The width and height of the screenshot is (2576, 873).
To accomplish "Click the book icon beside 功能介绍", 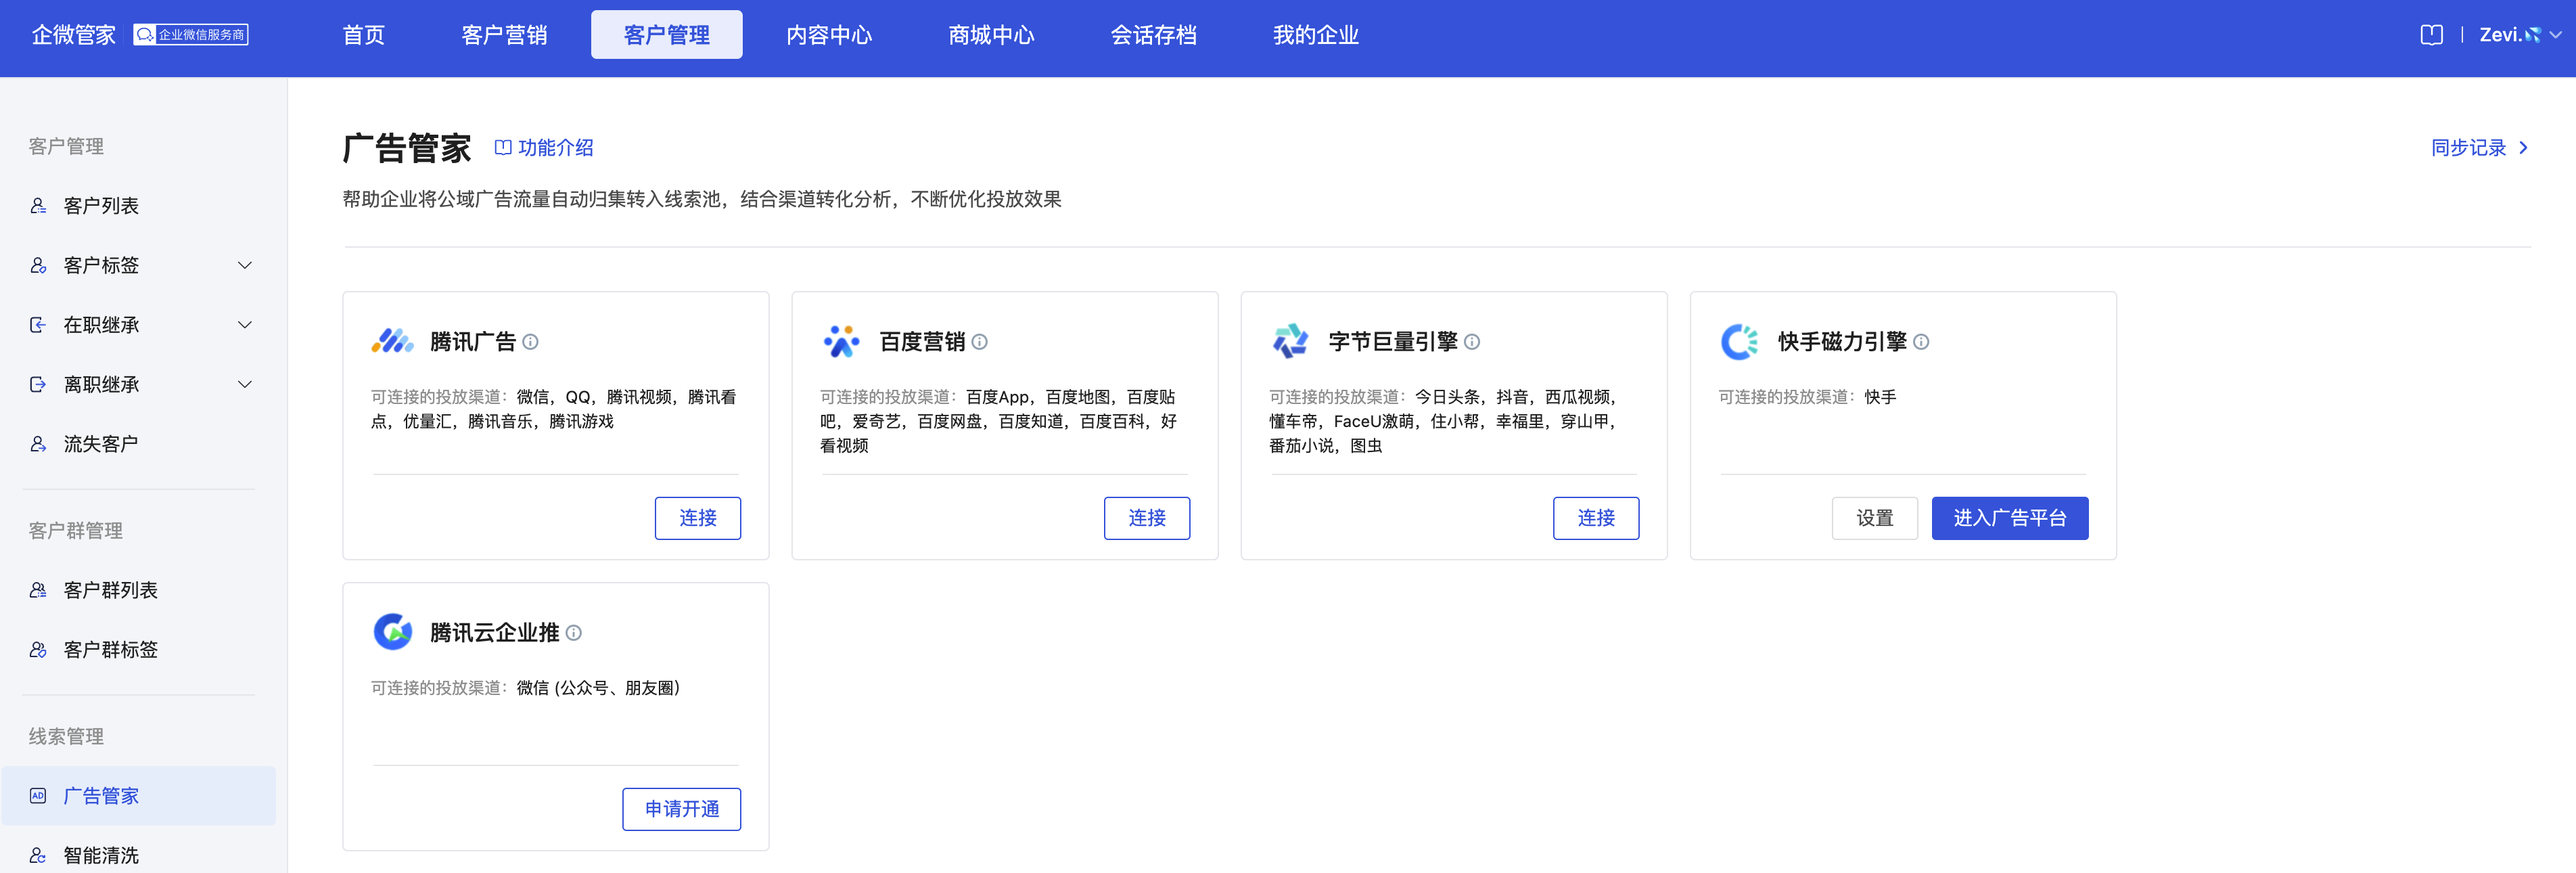I will pos(503,148).
